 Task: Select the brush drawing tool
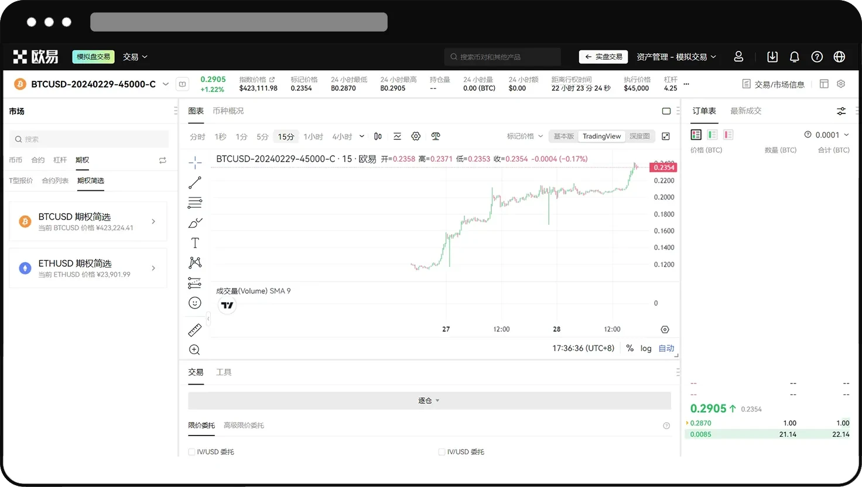tap(195, 223)
